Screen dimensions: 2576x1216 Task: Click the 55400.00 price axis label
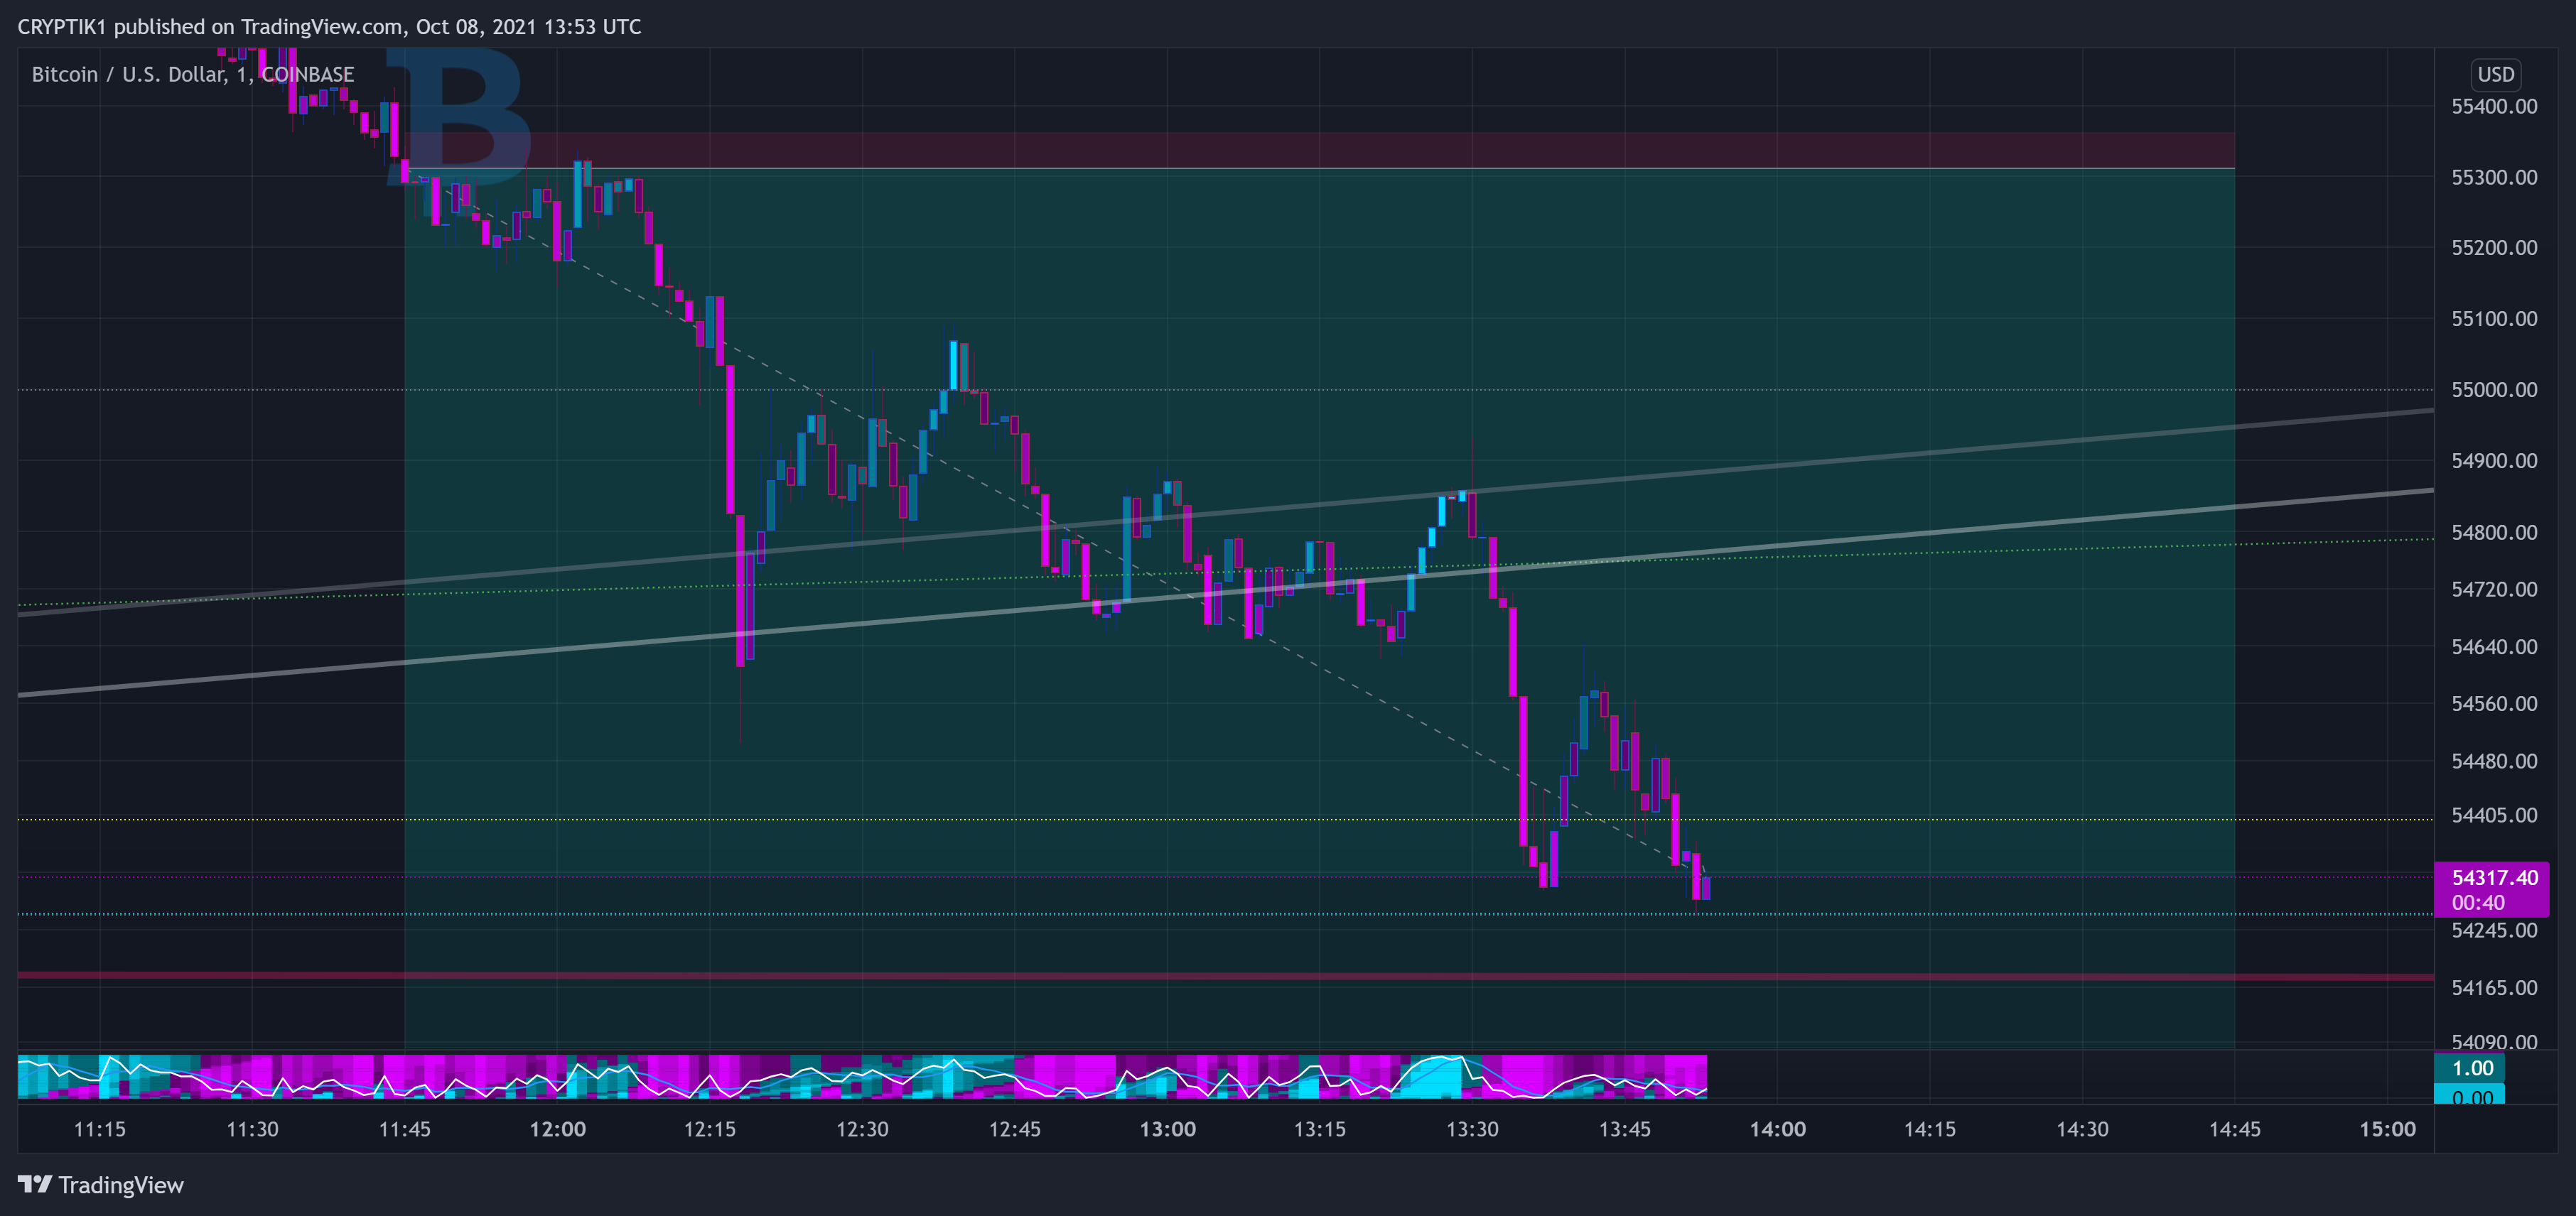(2494, 106)
